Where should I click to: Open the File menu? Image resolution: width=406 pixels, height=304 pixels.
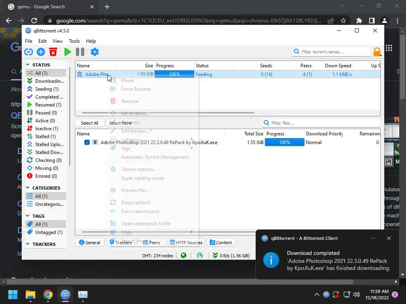pos(29,41)
